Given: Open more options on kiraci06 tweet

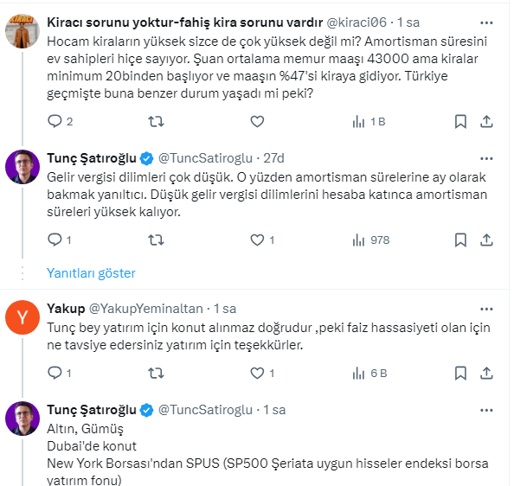Looking at the screenshot, I should click(x=487, y=21).
